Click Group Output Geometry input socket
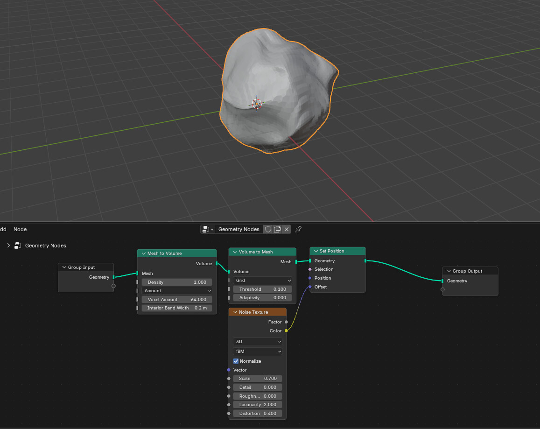Screen dimensions: 540x429 [x=442, y=281]
